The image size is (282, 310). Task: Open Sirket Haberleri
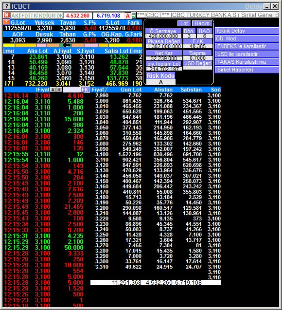coord(247,70)
